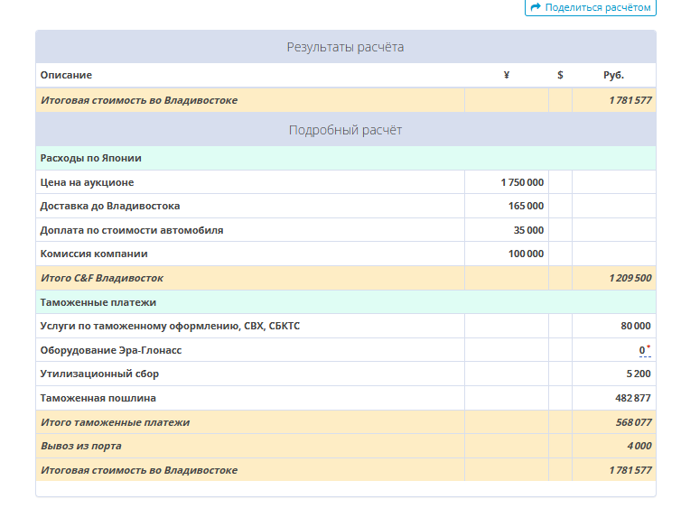Click the $ column header
This screenshot has width=681, height=508.
click(560, 75)
